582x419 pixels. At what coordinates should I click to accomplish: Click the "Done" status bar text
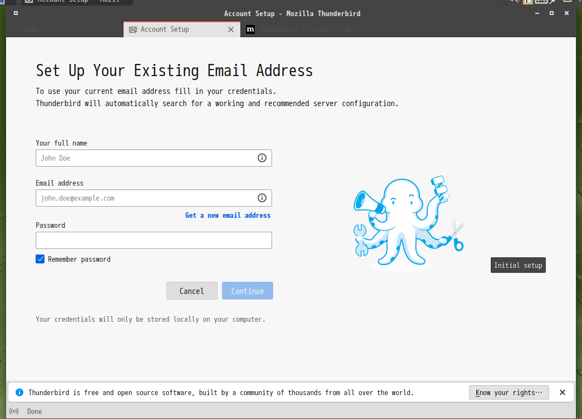tap(34, 411)
